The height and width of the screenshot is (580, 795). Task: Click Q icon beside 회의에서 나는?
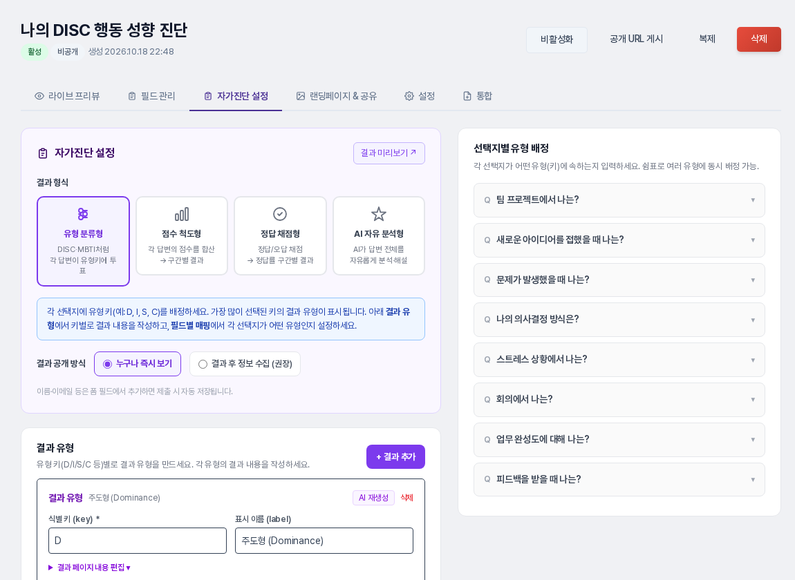click(x=487, y=400)
